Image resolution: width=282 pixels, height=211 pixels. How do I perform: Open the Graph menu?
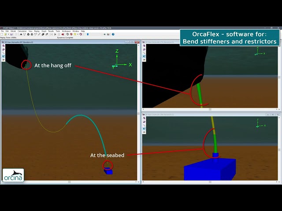(44, 31)
